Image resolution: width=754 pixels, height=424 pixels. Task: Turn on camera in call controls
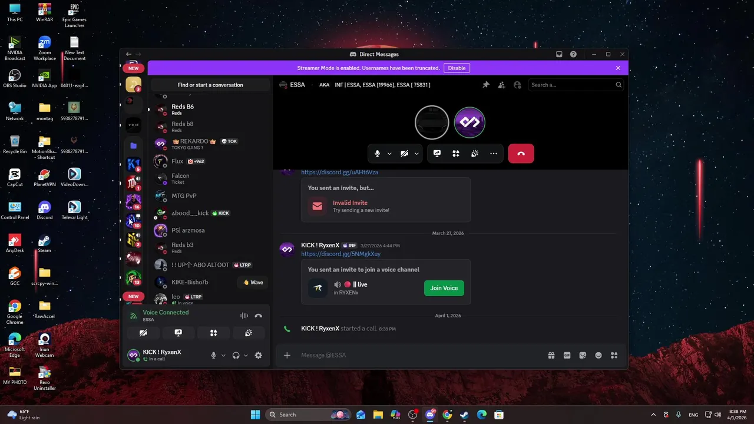tap(404, 154)
